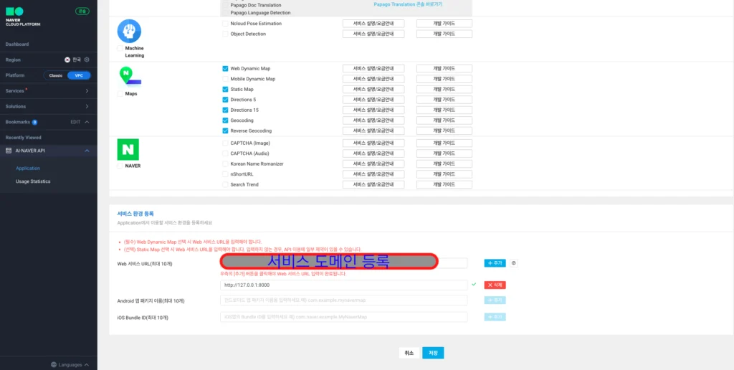The height and width of the screenshot is (370, 734).
Task: Open the Application submenu item
Action: 28,168
